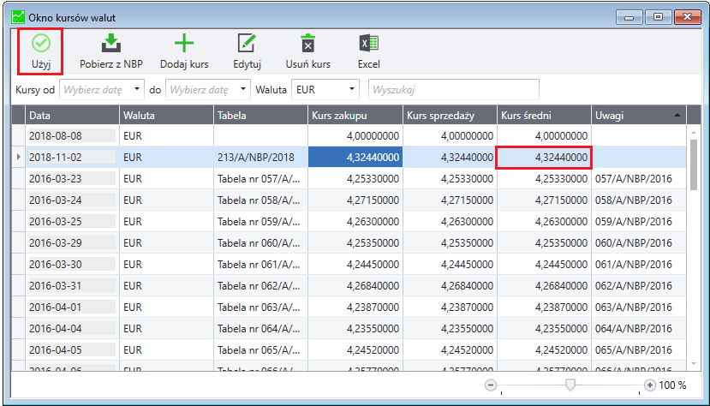710x406 pixels.
Task: Click Kurs średni value 4,26840000
Action: (x=544, y=286)
